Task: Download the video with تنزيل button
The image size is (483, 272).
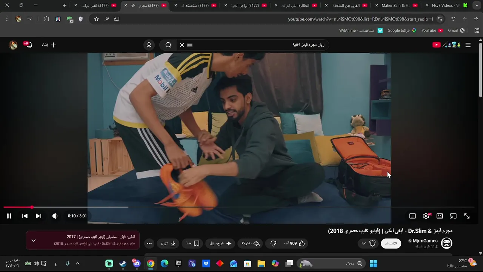Action: click(x=168, y=244)
